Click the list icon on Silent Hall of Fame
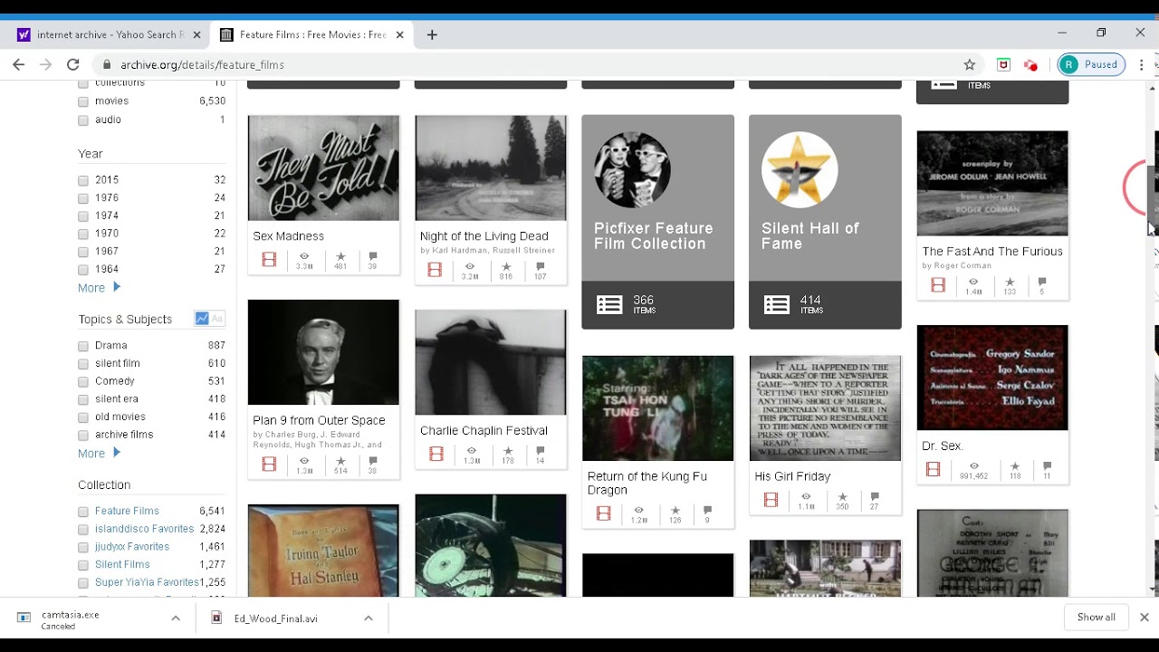The width and height of the screenshot is (1159, 652). point(777,305)
